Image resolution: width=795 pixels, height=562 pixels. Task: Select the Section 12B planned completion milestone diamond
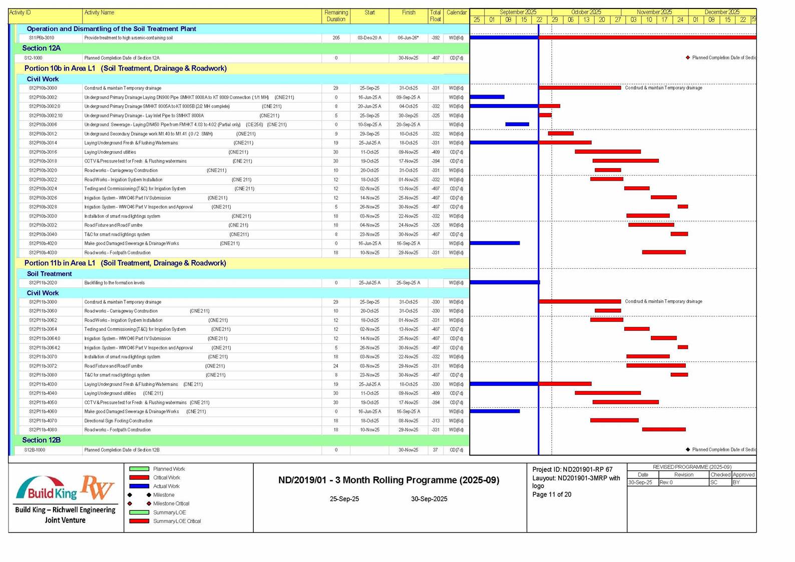(688, 449)
